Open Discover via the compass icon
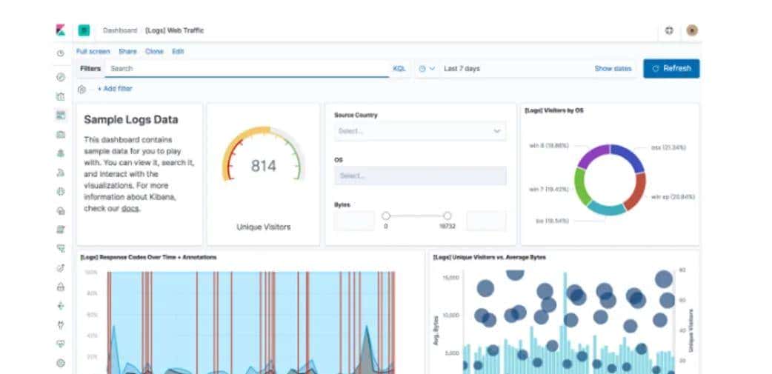 [60, 76]
